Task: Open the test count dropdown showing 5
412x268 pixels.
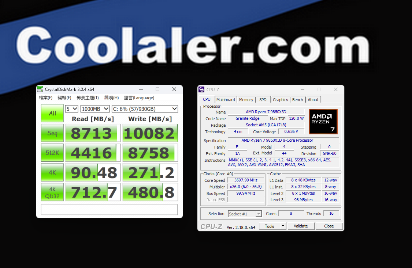Action: pyautogui.click(x=72, y=109)
